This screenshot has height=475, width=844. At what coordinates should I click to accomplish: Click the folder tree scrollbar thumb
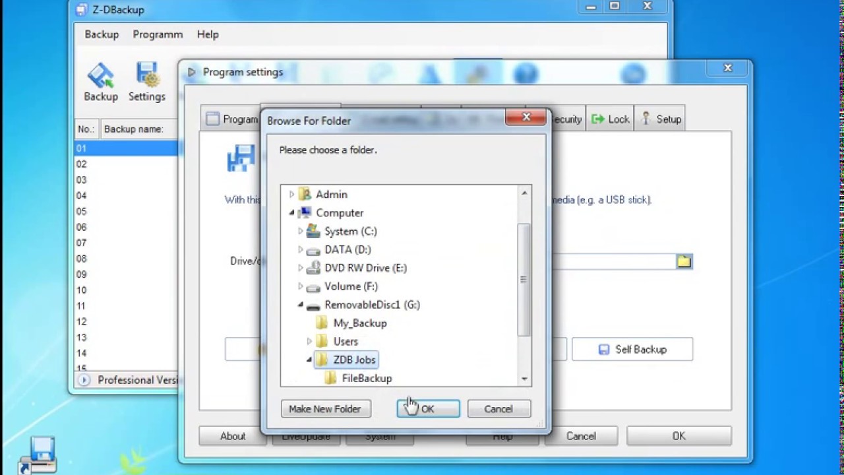pyautogui.click(x=524, y=279)
